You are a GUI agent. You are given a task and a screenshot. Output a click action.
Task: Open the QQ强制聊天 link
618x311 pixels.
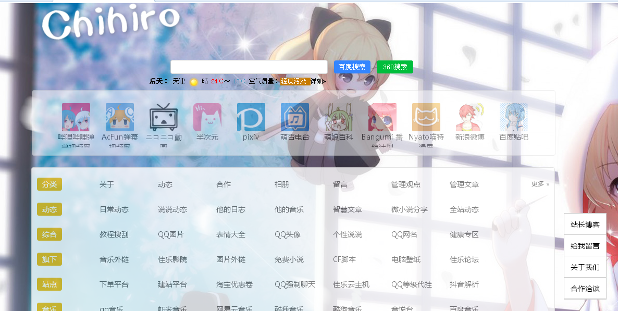coord(295,284)
